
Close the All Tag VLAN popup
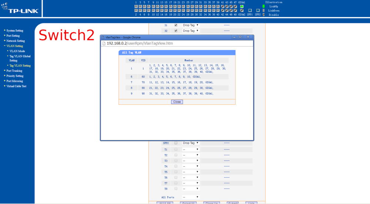tap(177, 102)
